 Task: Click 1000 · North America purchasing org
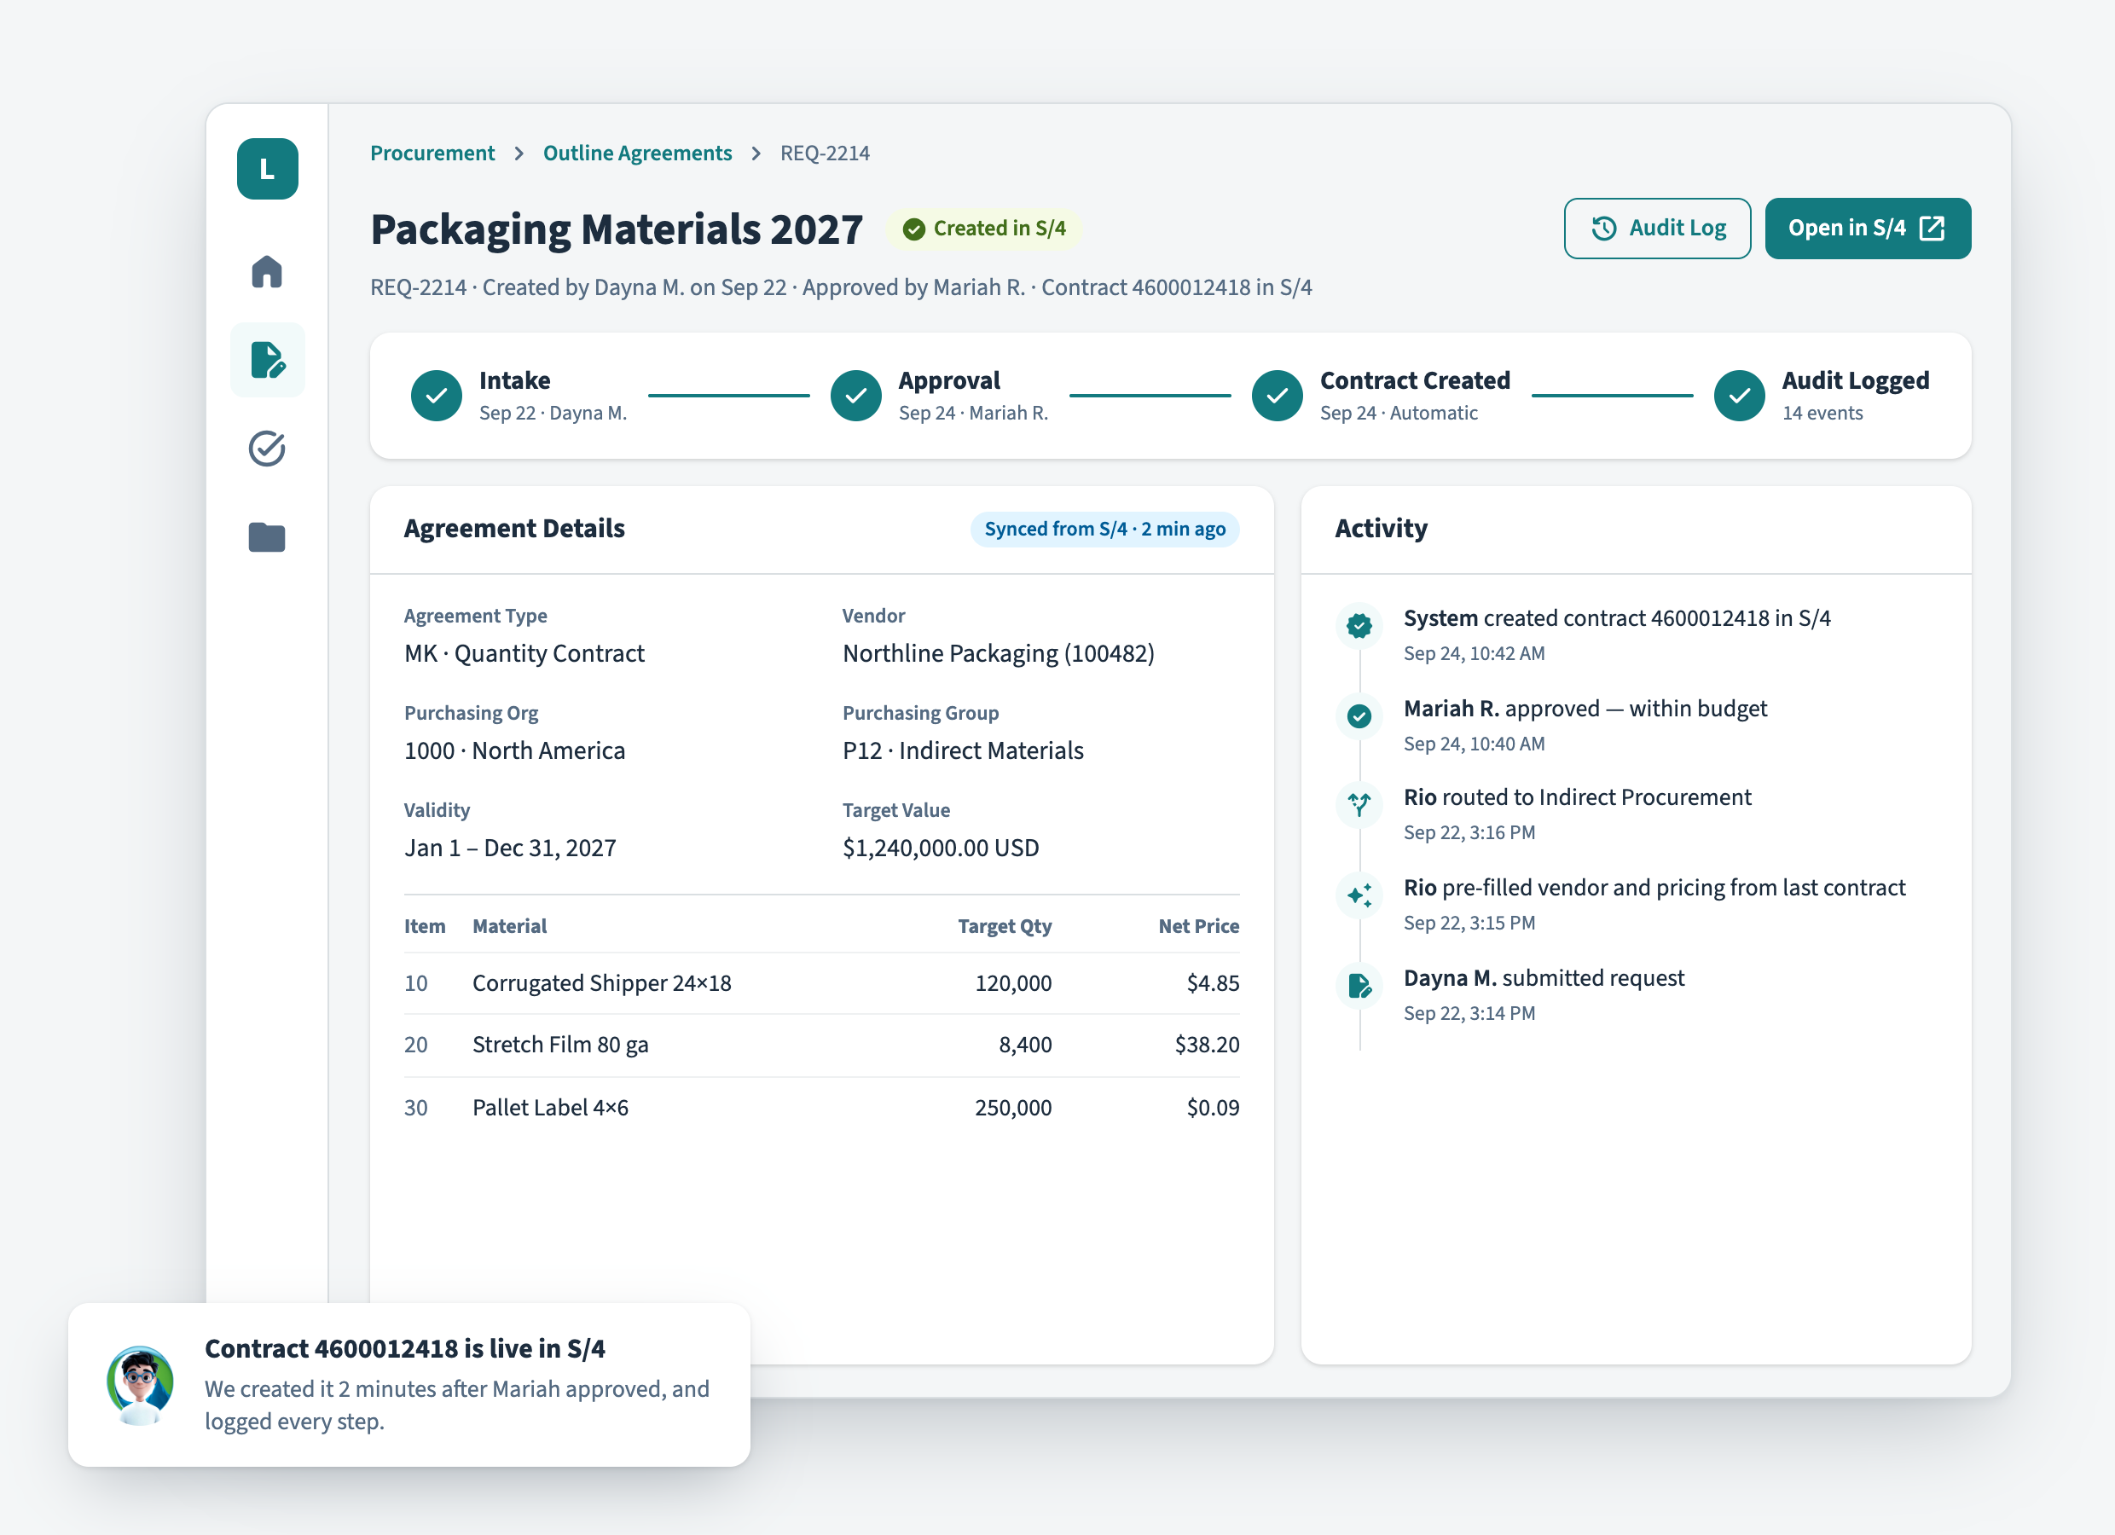(515, 750)
